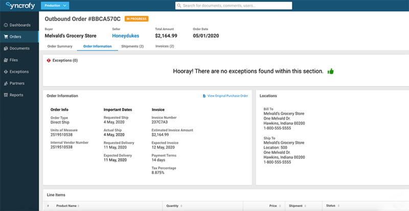Open Dashboards from the sidebar
The image size is (409, 211).
point(19,25)
